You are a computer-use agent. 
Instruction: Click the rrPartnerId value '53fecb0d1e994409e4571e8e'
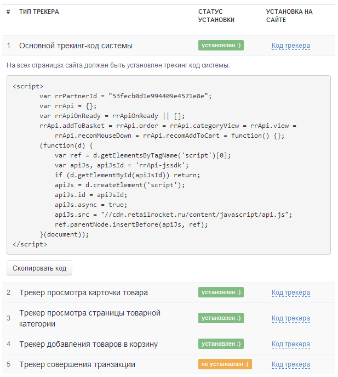[x=158, y=96]
